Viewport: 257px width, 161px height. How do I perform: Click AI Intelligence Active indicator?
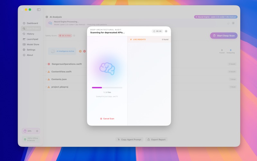coord(62,51)
